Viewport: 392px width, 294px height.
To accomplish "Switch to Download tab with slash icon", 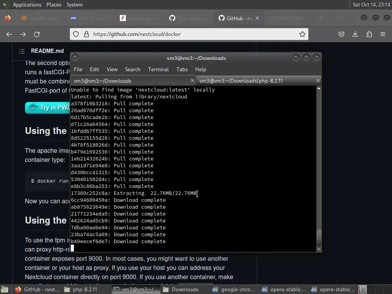I will pos(138,18).
